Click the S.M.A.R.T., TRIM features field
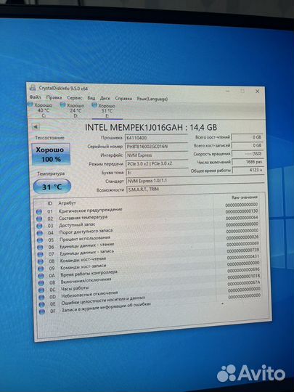 (195, 189)
